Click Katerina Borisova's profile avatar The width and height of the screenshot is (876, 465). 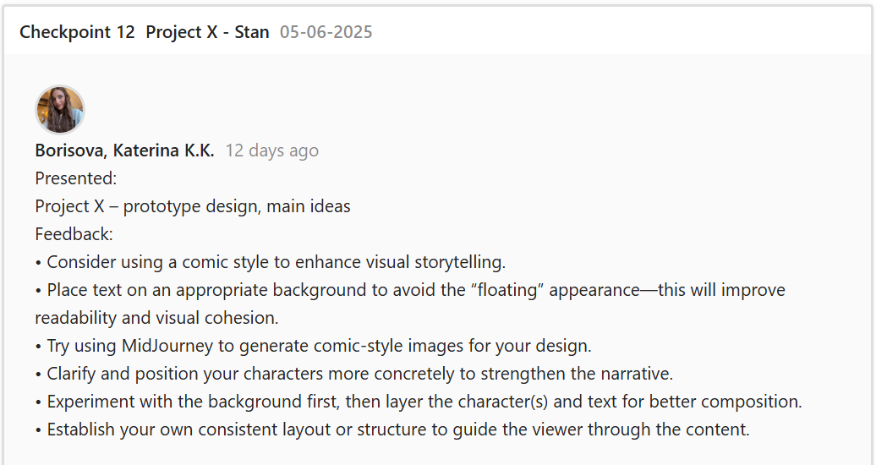click(x=59, y=110)
